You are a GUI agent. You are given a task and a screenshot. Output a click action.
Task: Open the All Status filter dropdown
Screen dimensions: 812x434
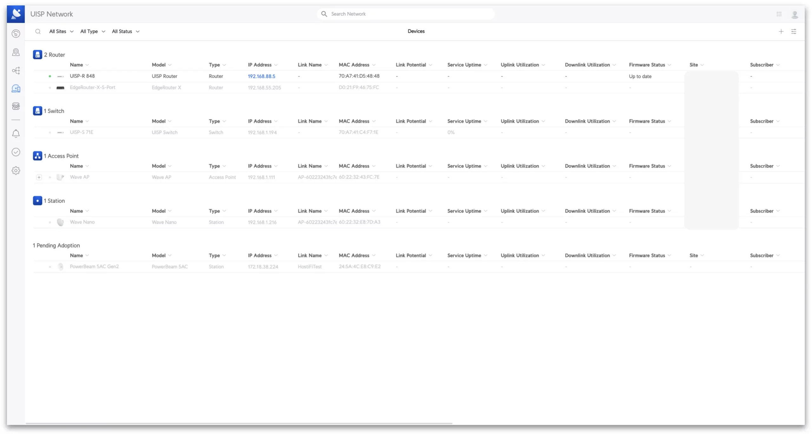pyautogui.click(x=126, y=31)
